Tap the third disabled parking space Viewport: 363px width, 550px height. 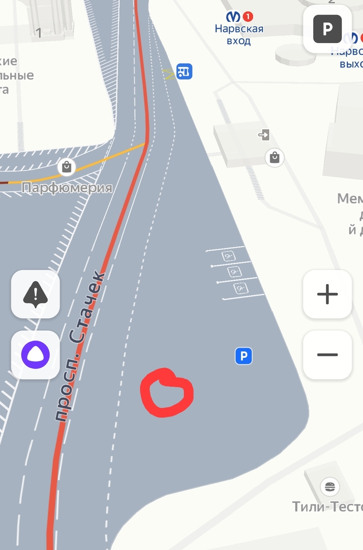tap(241, 289)
